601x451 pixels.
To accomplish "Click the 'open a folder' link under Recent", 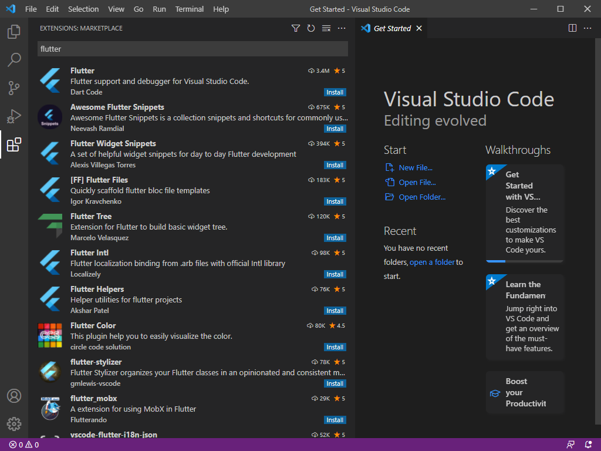I will (432, 262).
